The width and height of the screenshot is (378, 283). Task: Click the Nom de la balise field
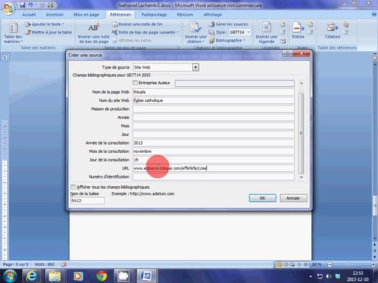click(x=87, y=200)
